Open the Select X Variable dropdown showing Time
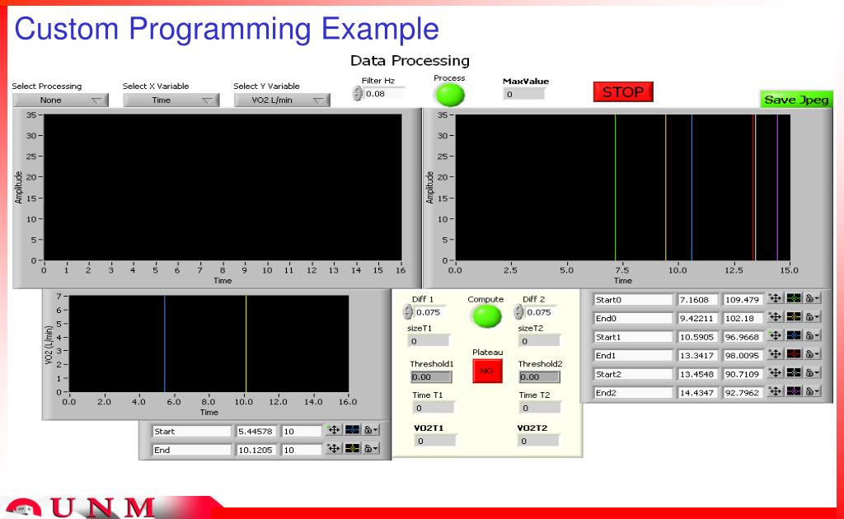Viewport: 844px width, 519px height. pos(171,100)
